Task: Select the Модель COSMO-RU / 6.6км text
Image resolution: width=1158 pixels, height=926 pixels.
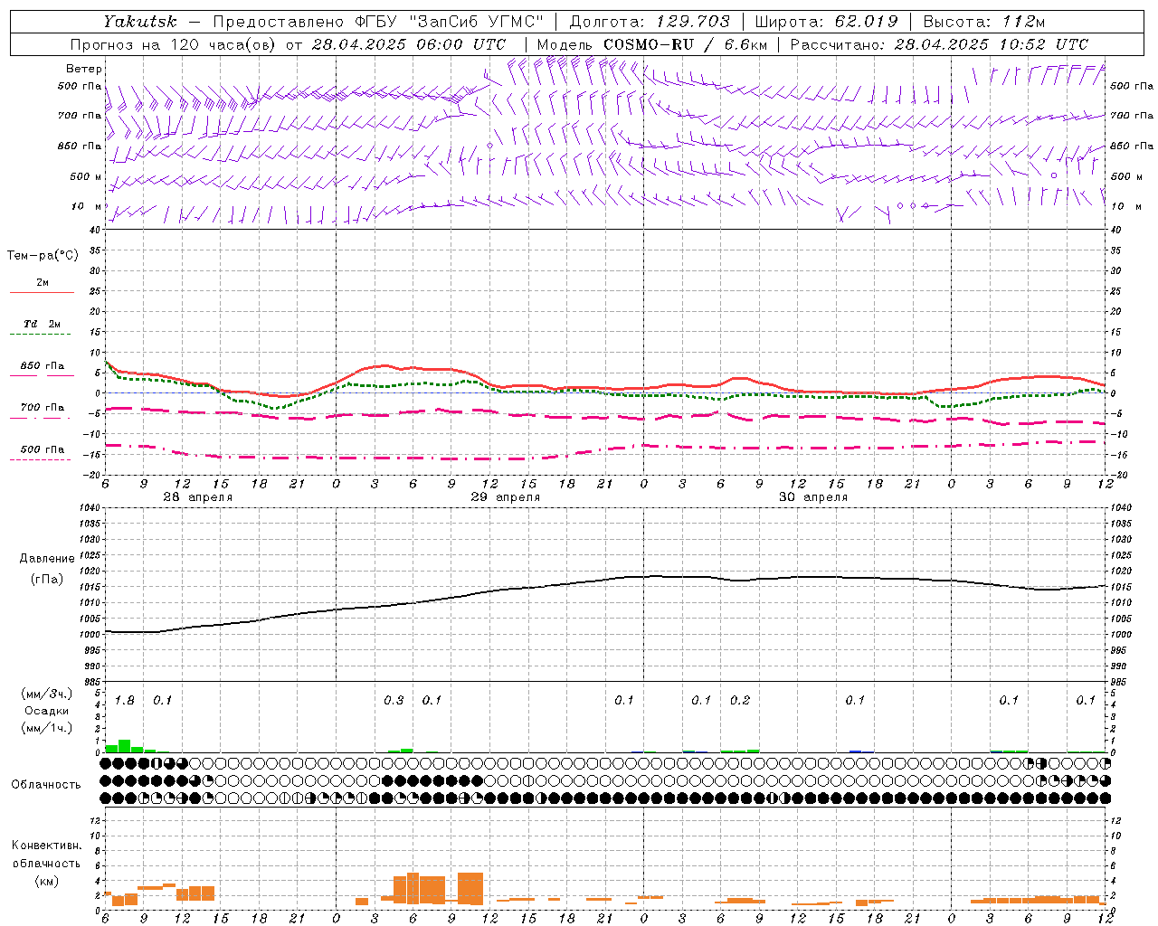Action: pyautogui.click(x=652, y=44)
